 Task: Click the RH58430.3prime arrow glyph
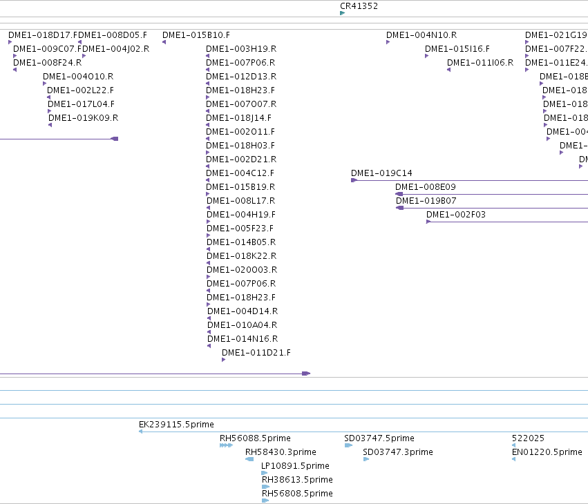coord(249,459)
